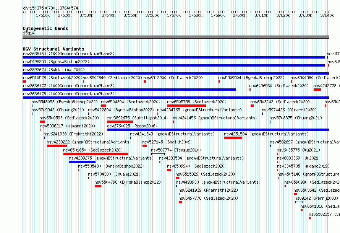Image resolution: width=340 pixels, height=233 pixels.
Task: Click the nsv5709942 Chuang2021 variant label
Action: [58, 110]
